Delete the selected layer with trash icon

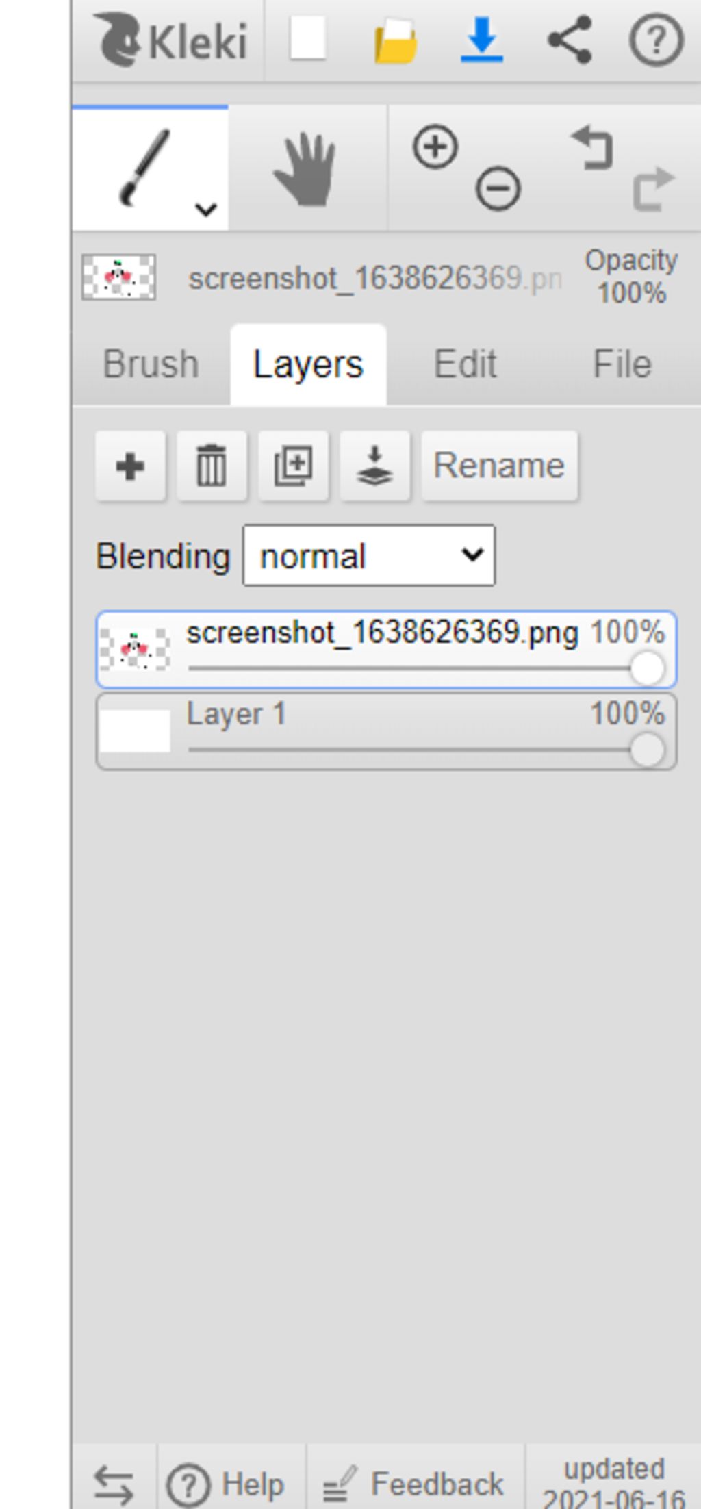coord(212,466)
